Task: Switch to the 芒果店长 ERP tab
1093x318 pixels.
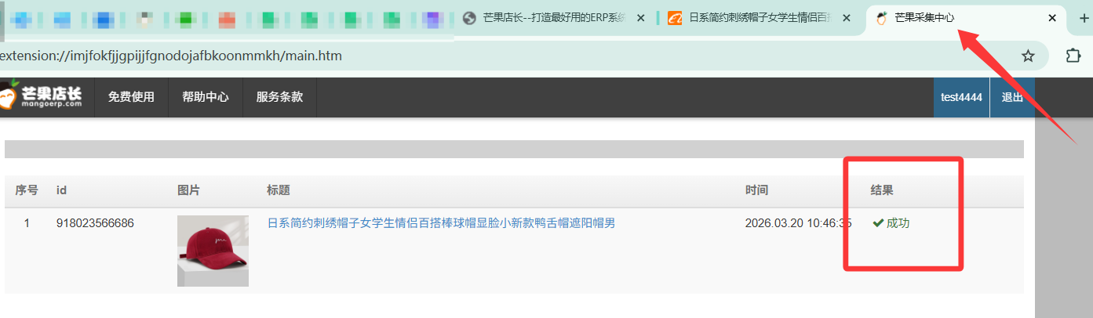Action: [549, 18]
